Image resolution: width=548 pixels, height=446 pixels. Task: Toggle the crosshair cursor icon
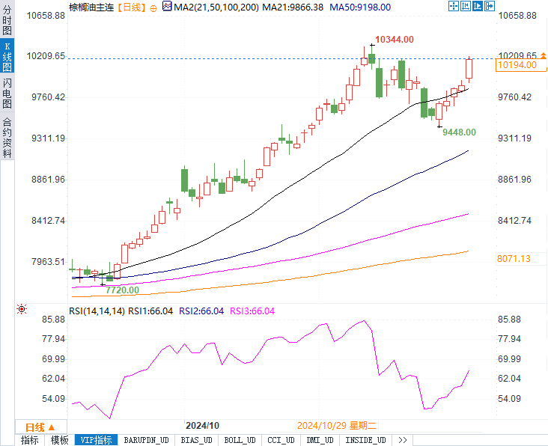click(x=453, y=6)
